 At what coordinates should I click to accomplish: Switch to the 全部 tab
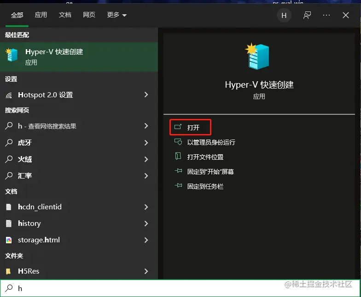[17, 15]
